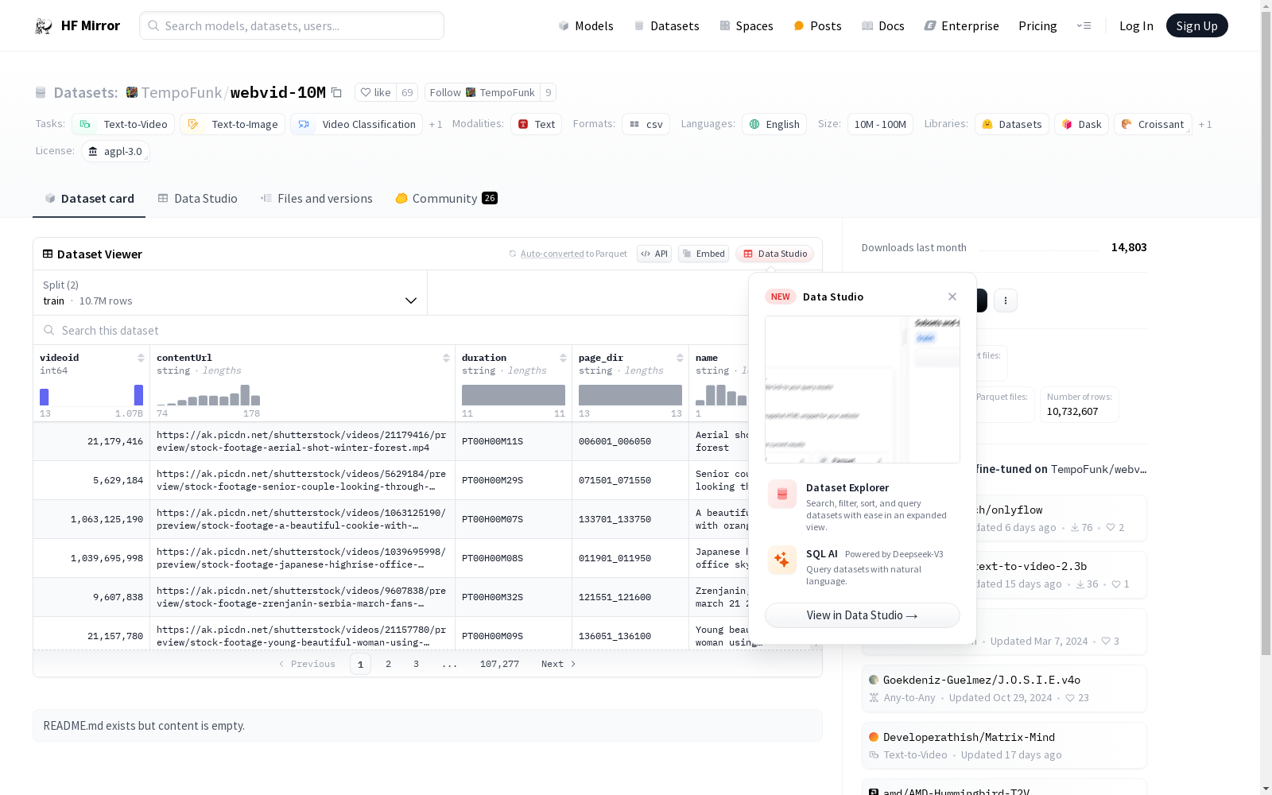Focus the search models, datasets, users field

(292, 25)
